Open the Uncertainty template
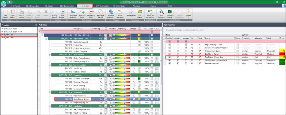Image resolution: width=286 pixels, height=115 pixels. point(131,13)
